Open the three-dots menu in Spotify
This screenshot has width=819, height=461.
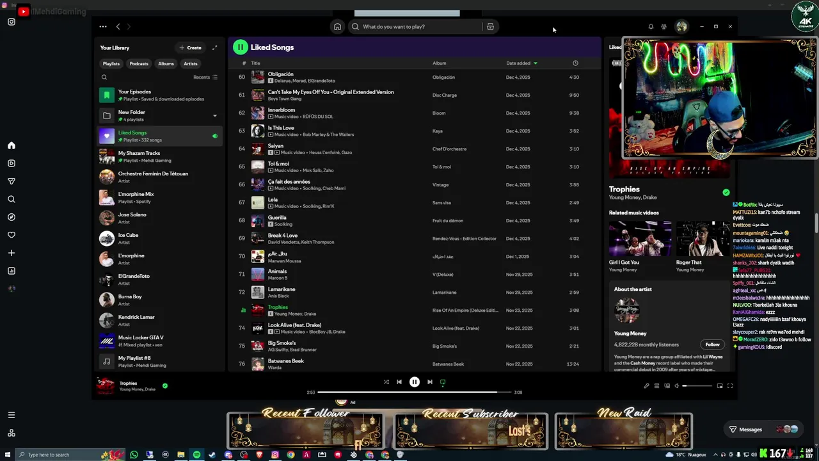coord(103,27)
